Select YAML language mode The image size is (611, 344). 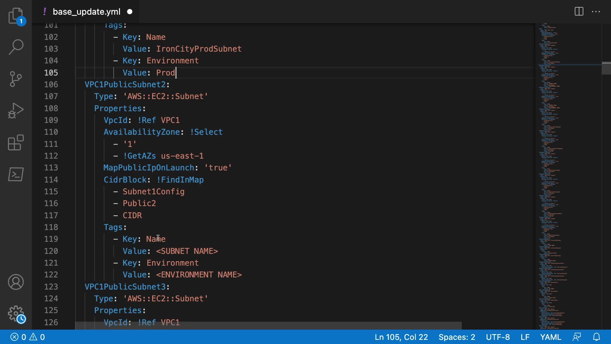tap(551, 337)
